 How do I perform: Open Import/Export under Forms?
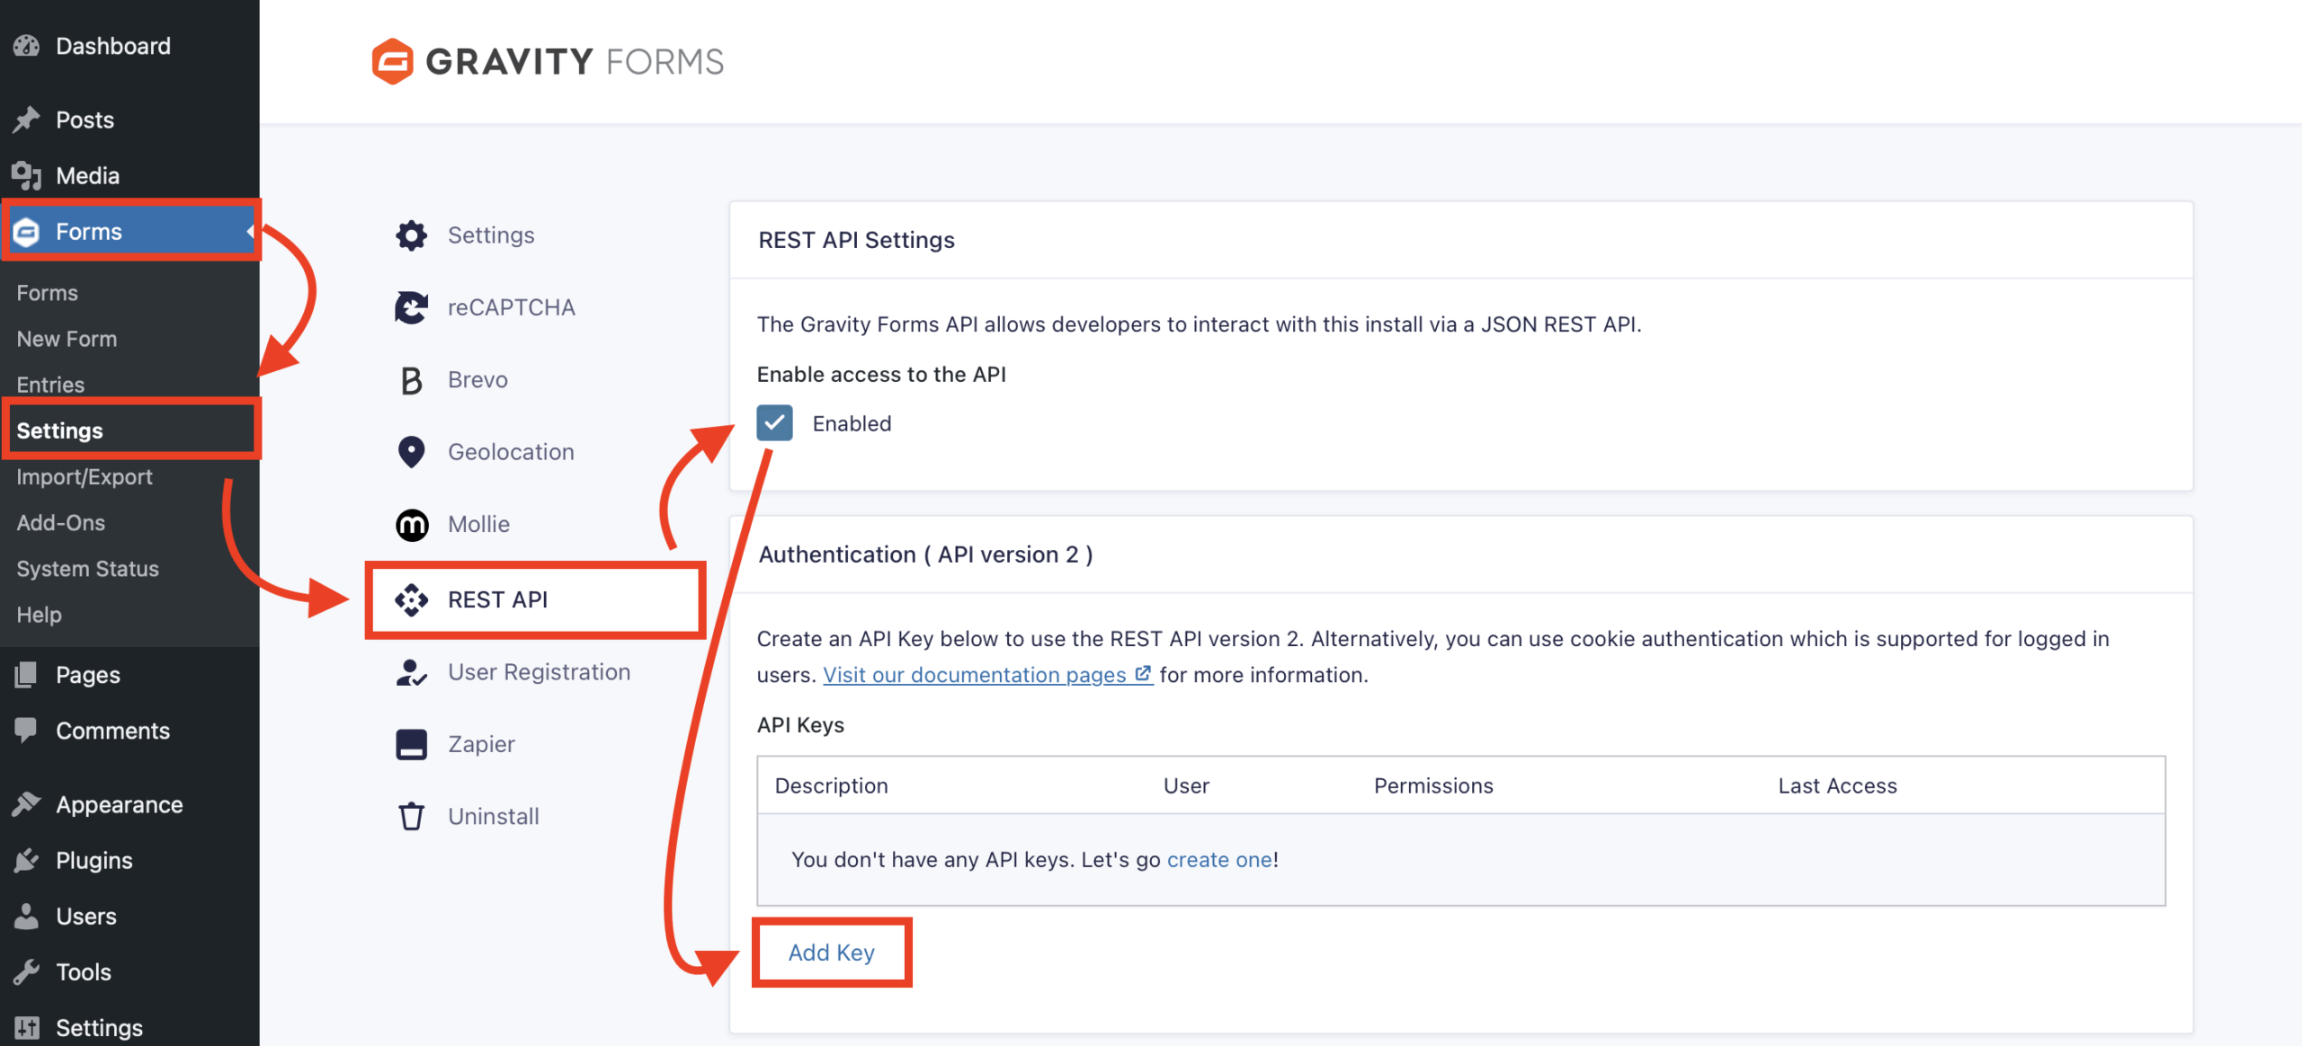point(85,477)
